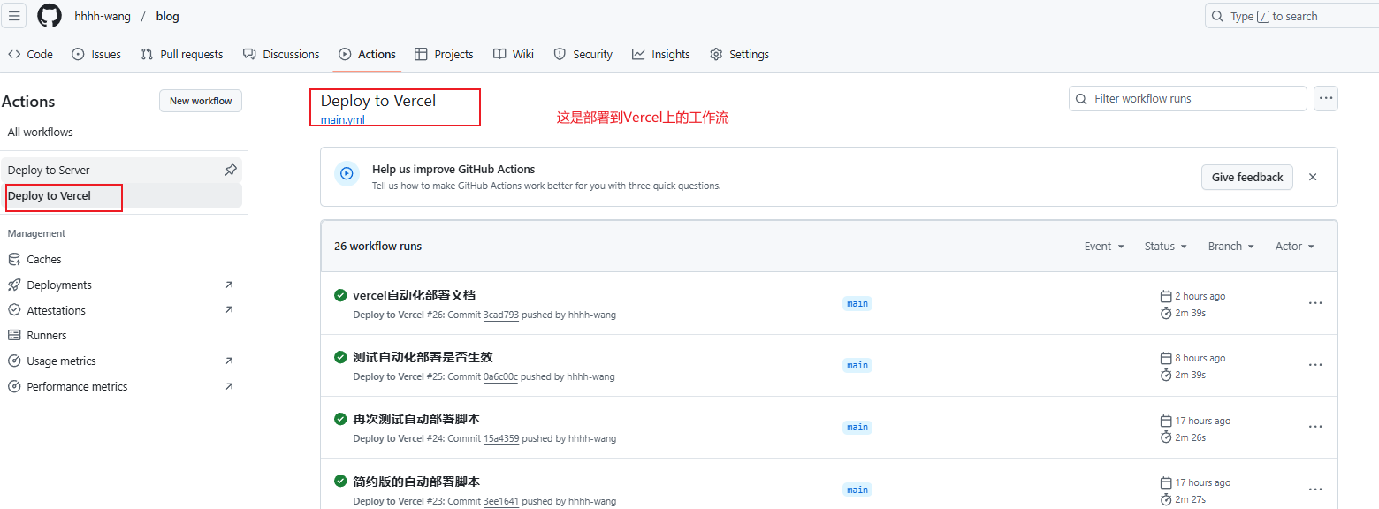The height and width of the screenshot is (509, 1379).
Task: Open commit 3cad793 link
Action: coord(501,315)
